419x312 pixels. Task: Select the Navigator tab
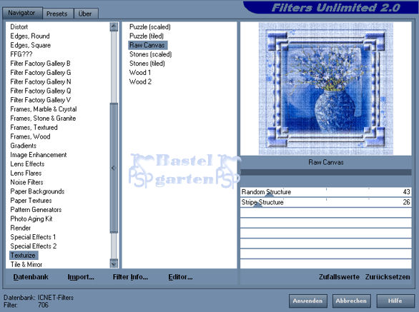21,13
